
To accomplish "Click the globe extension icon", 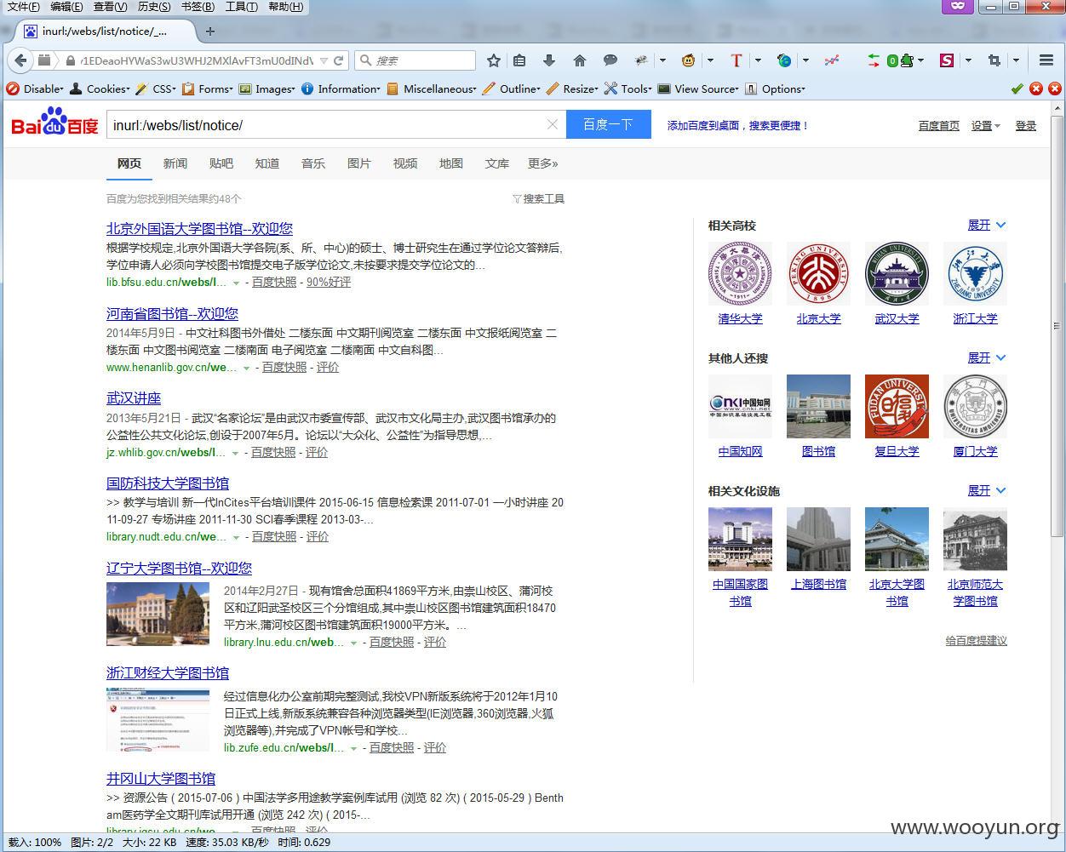I will click(x=784, y=60).
